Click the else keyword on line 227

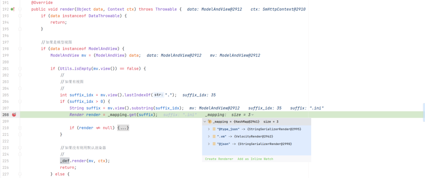click(60, 174)
